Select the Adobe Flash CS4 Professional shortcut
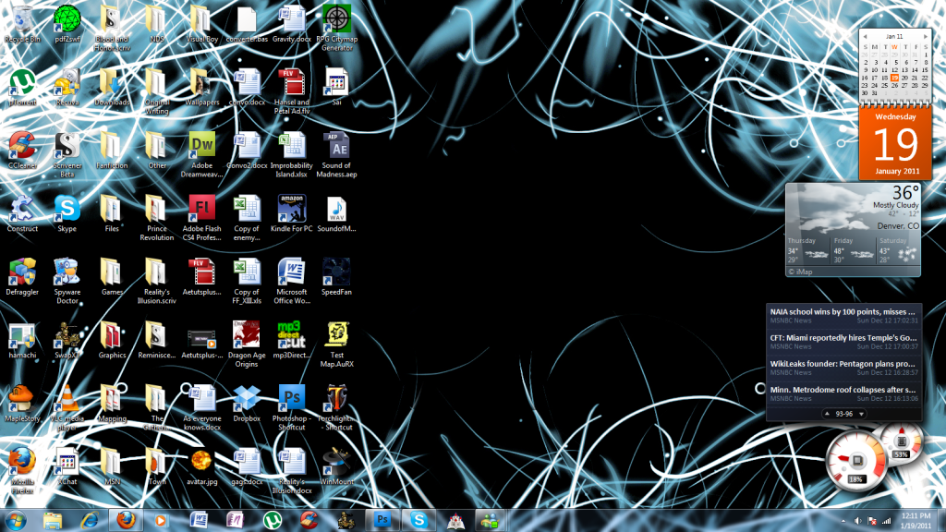 [x=201, y=210]
